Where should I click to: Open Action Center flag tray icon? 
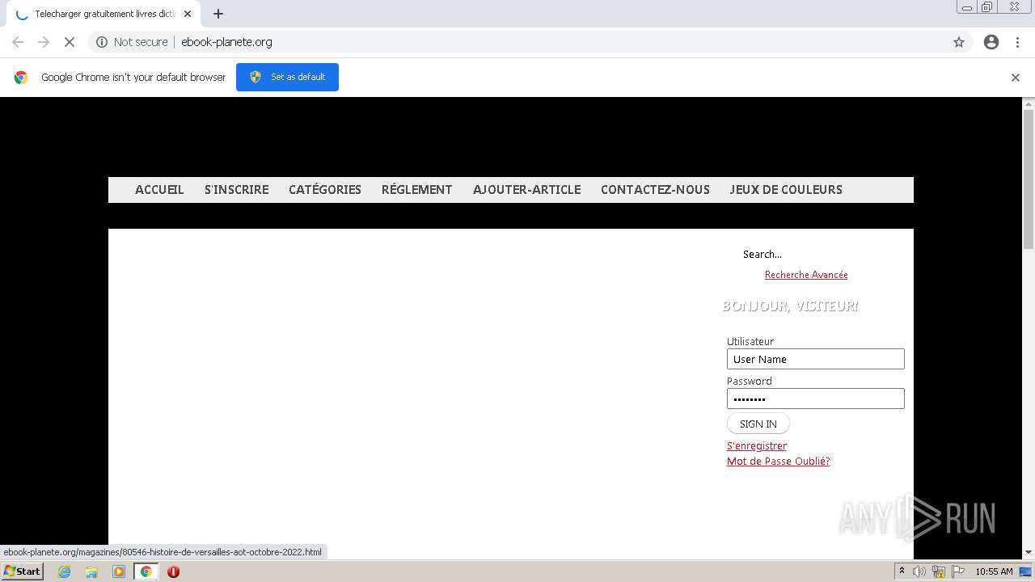[958, 571]
